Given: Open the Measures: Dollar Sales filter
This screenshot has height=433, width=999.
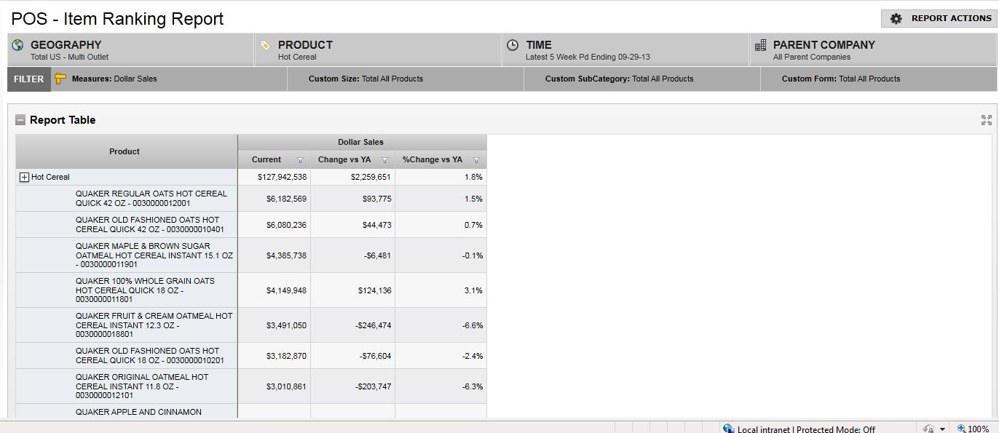Looking at the screenshot, I should pyautogui.click(x=114, y=79).
